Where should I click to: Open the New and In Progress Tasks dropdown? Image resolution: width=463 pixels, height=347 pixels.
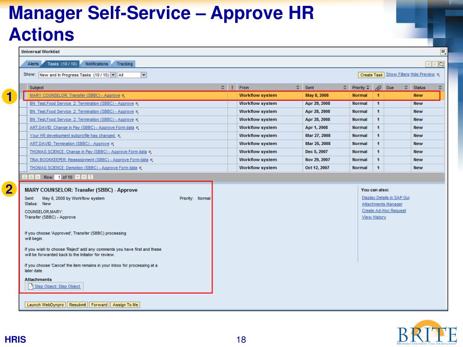pyautogui.click(x=113, y=75)
